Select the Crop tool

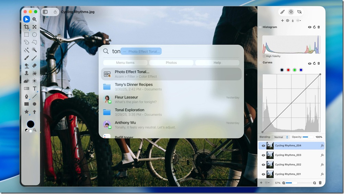click(26, 27)
